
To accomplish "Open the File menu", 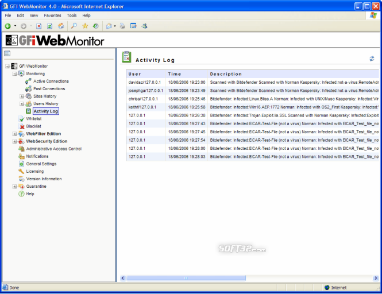I will click(8, 16).
